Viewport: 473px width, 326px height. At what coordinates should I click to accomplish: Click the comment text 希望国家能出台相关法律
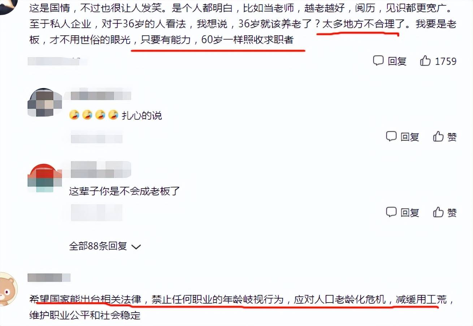pyautogui.click(x=87, y=300)
